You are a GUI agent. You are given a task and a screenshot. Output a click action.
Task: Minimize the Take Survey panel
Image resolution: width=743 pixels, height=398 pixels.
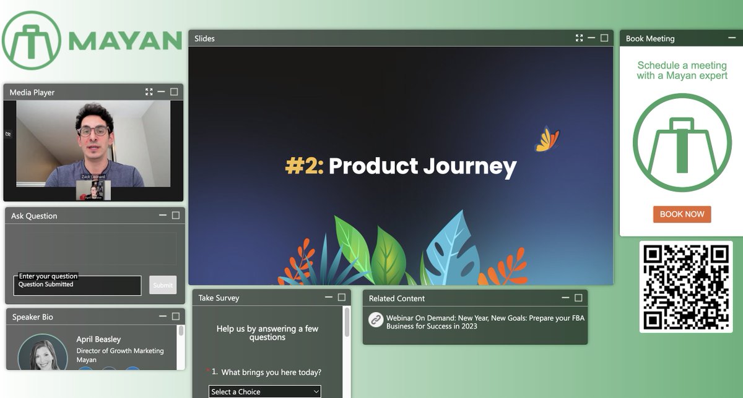point(329,297)
